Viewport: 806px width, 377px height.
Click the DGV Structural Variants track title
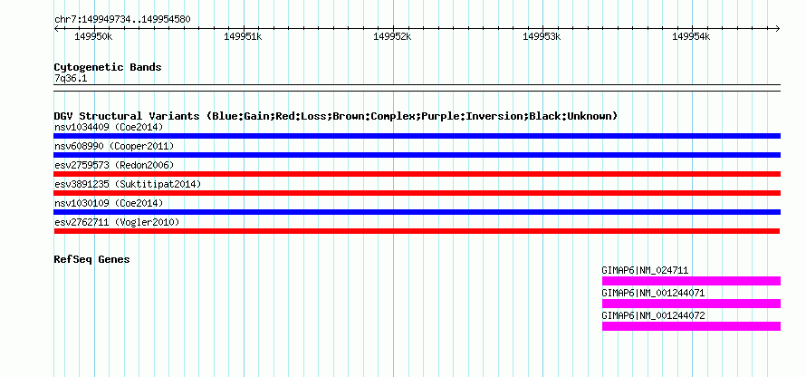[x=336, y=116]
